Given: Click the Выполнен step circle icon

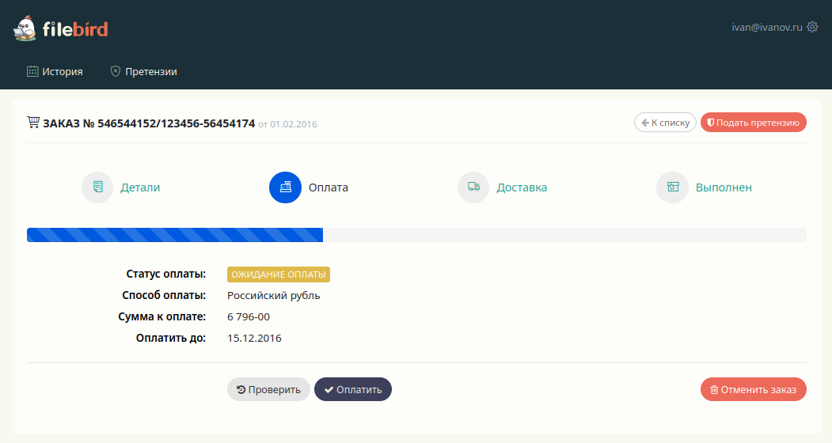Looking at the screenshot, I should [x=672, y=187].
